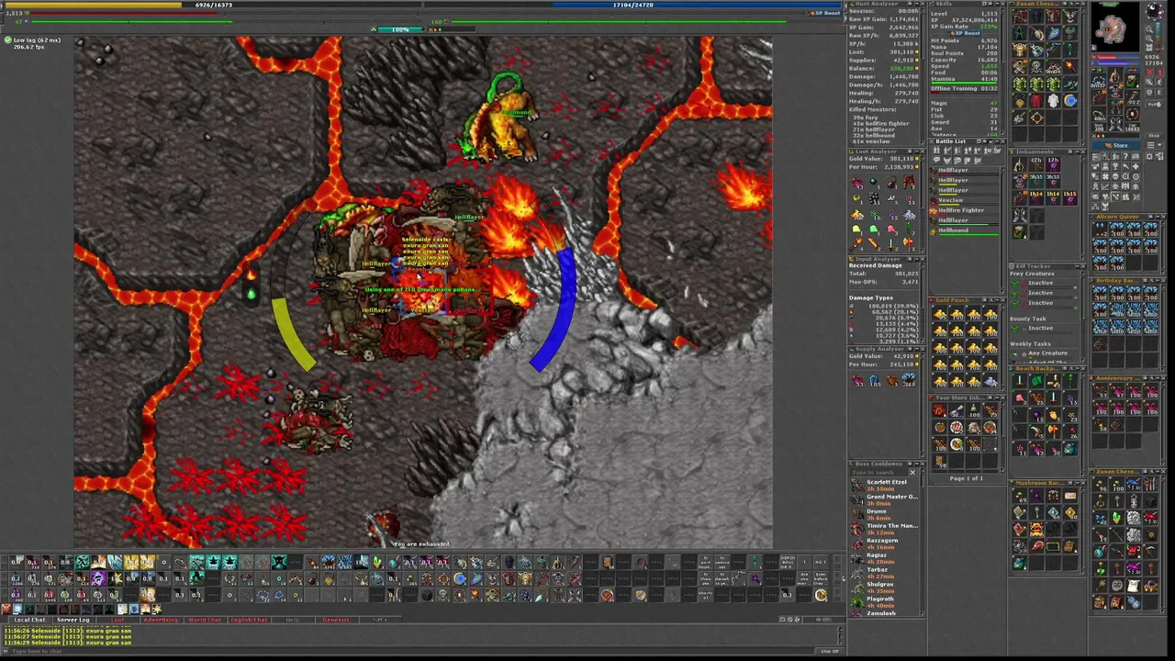Collapse the Imbuements panel
The width and height of the screenshot is (1175, 661).
coord(1078,151)
